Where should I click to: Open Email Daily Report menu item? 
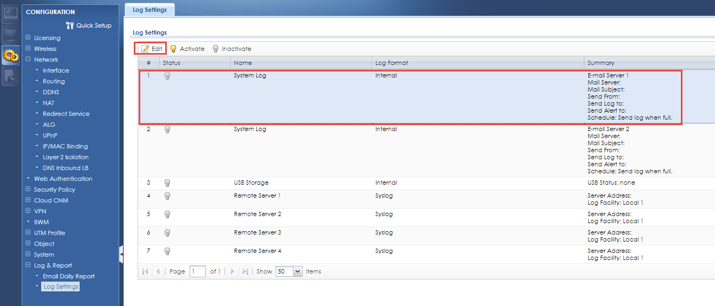point(68,276)
